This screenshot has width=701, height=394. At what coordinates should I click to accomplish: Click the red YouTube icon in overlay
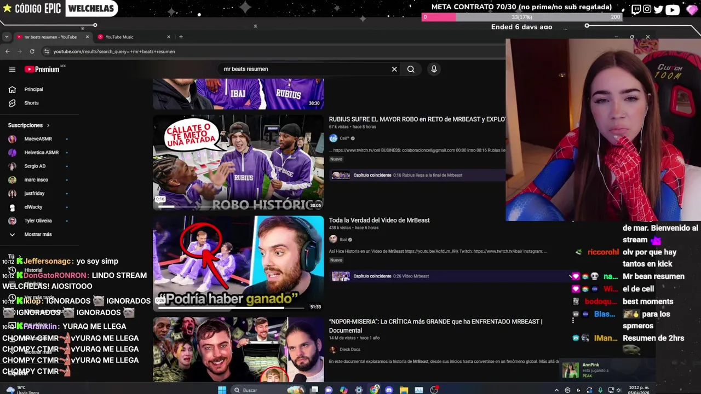673,9
